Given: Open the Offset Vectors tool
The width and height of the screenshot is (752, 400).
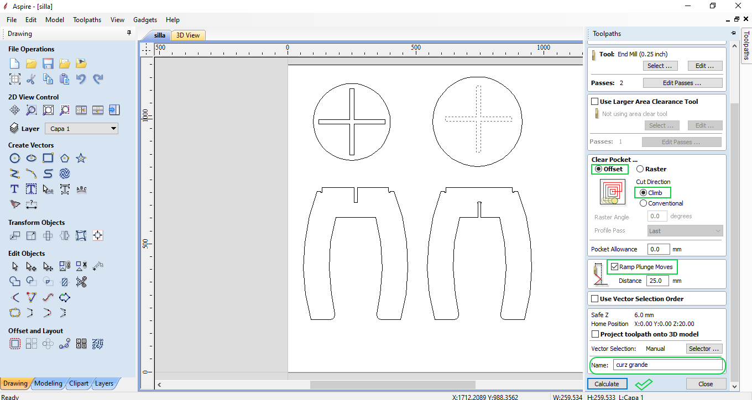Looking at the screenshot, I should click(x=15, y=344).
